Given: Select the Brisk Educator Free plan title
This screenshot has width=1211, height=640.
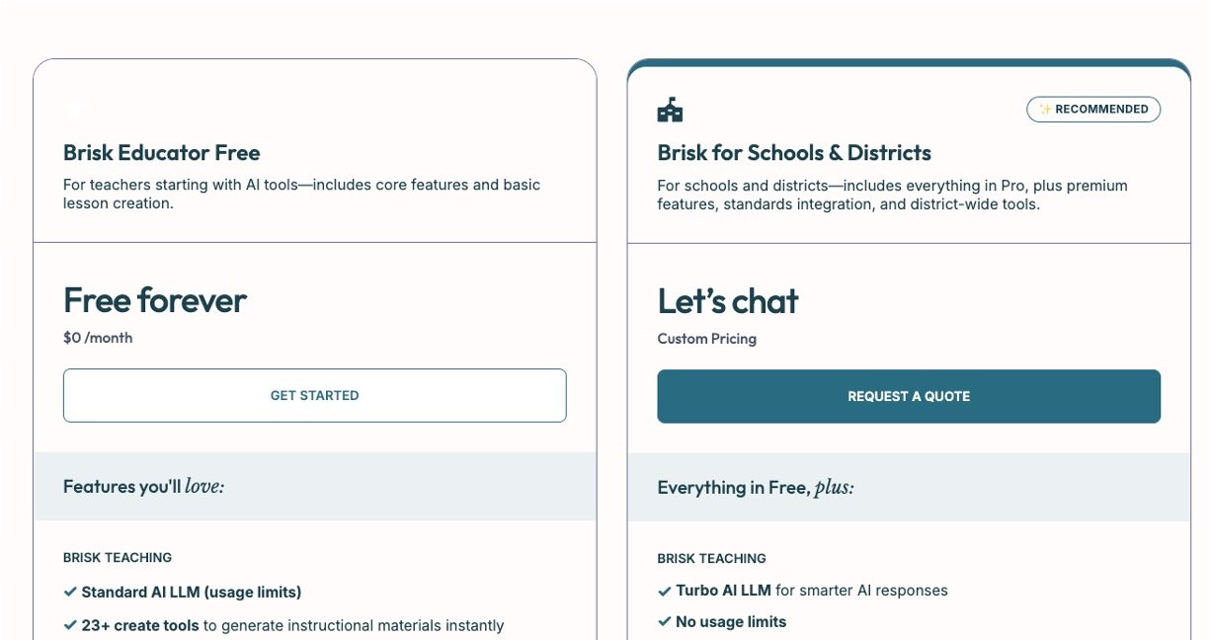Looking at the screenshot, I should [x=162, y=153].
